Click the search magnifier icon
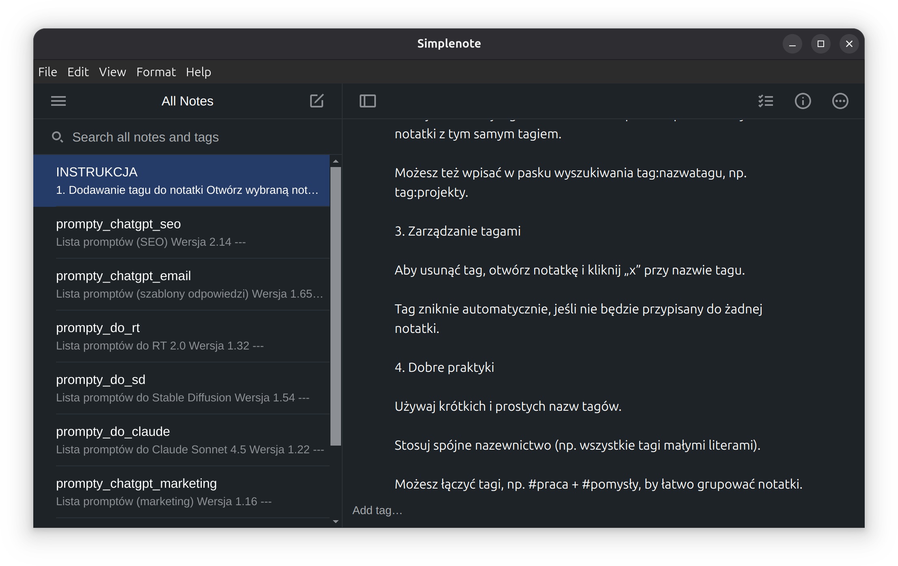 pyautogui.click(x=57, y=137)
